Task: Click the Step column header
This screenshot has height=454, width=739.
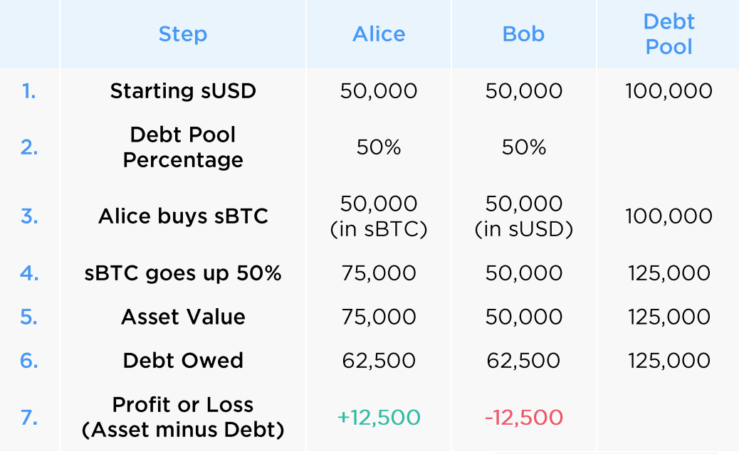Action: pos(183,34)
